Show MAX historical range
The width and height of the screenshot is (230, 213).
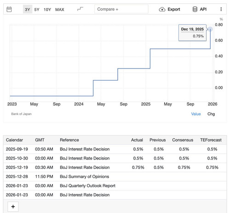(x=60, y=10)
